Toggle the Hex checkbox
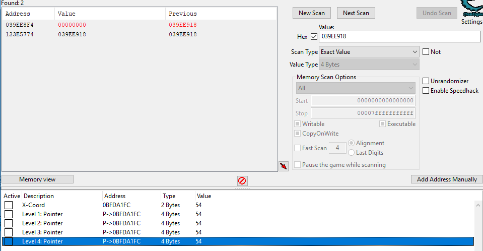This screenshot has height=251, width=483. point(314,37)
